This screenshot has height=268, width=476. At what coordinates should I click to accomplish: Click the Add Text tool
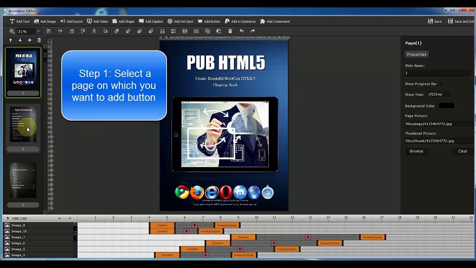[20, 21]
